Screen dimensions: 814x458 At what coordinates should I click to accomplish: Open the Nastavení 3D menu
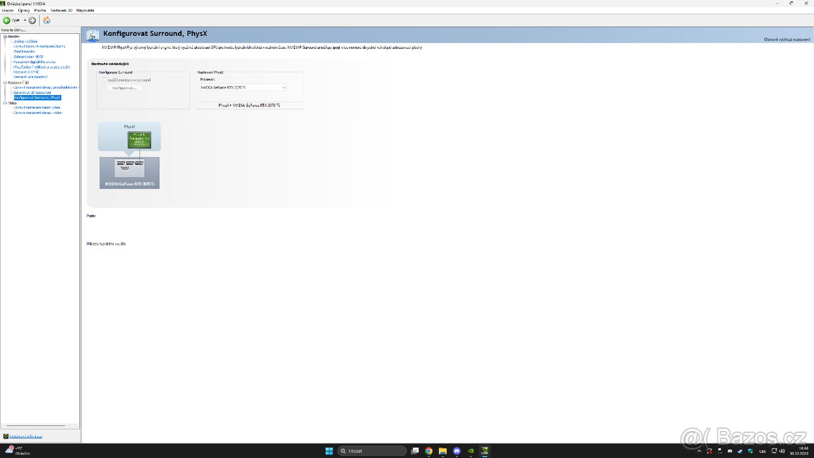(x=61, y=10)
